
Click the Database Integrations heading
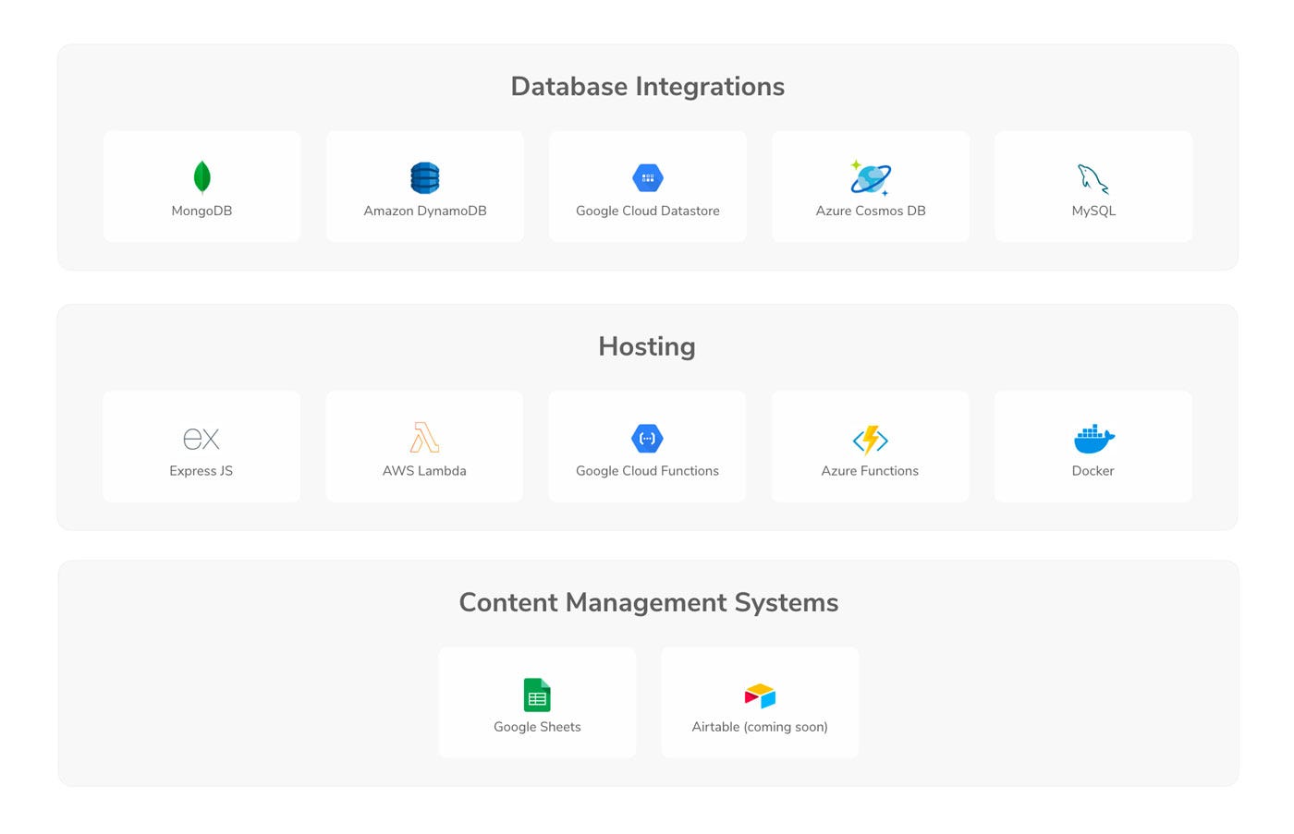click(x=647, y=87)
